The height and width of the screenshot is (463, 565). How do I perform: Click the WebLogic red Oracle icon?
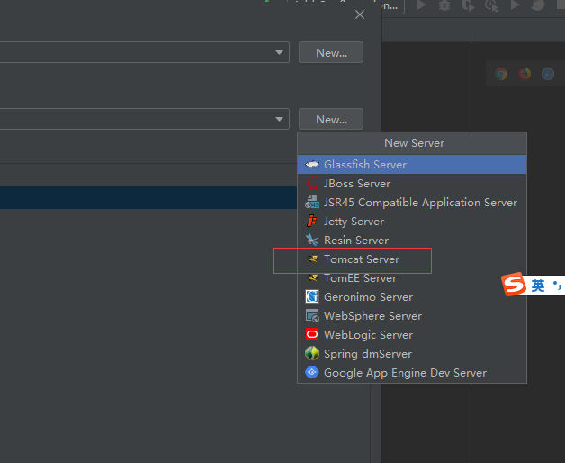(312, 334)
